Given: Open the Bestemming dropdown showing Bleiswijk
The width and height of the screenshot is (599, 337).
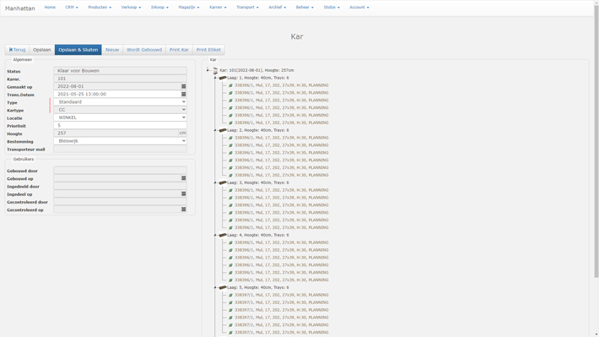Looking at the screenshot, I should tap(120, 141).
